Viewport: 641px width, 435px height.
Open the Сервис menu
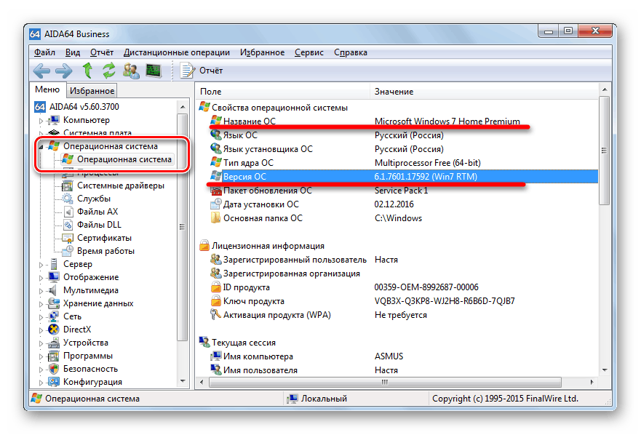pyautogui.click(x=309, y=52)
